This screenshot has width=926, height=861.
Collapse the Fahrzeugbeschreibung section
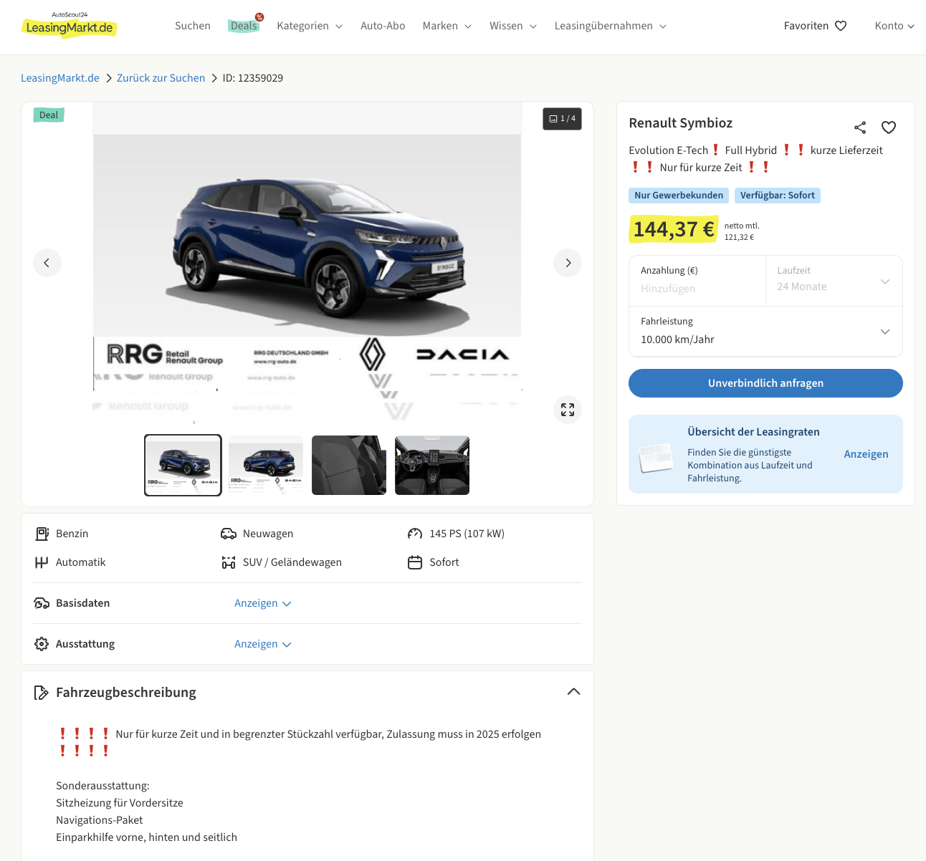pyautogui.click(x=573, y=692)
